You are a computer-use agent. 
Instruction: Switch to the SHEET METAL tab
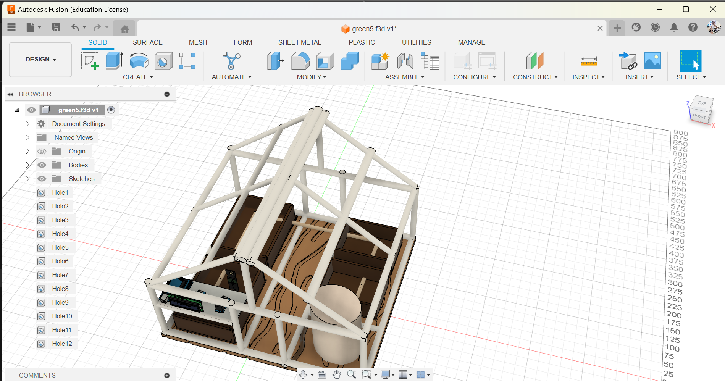click(300, 42)
